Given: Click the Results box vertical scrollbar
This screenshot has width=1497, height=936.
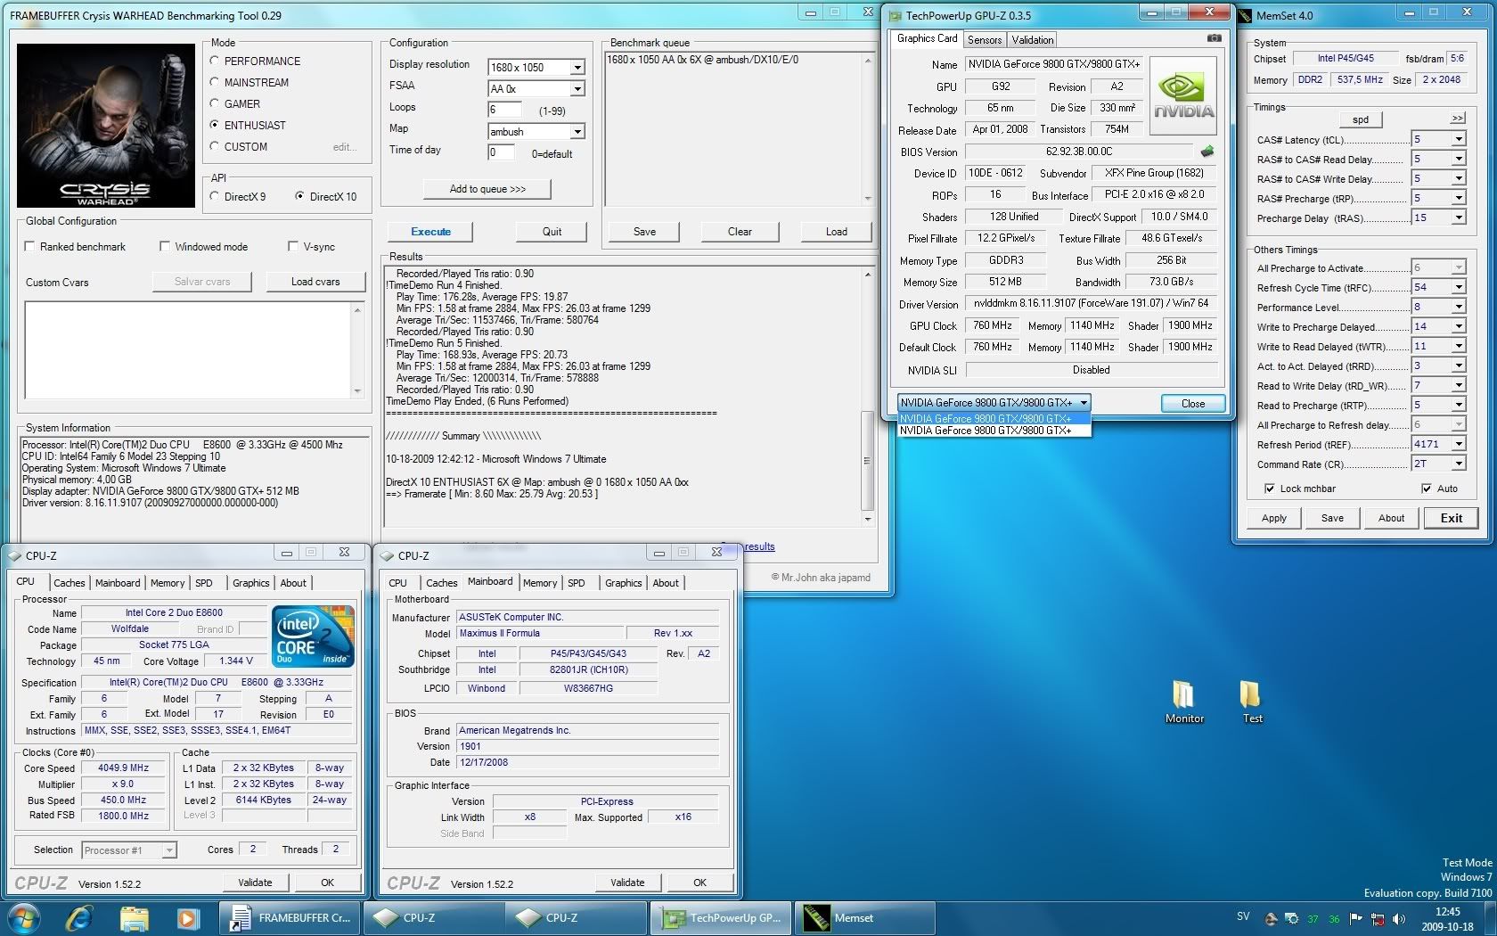Looking at the screenshot, I should tap(868, 396).
